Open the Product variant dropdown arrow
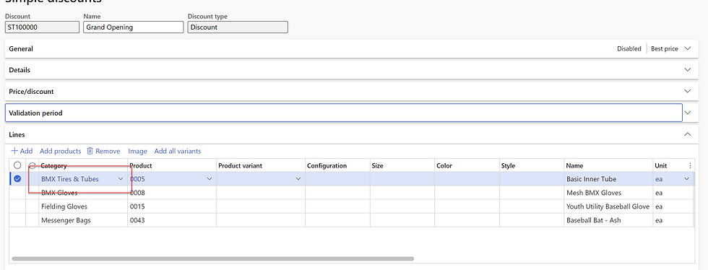The width and height of the screenshot is (708, 270). pyautogui.click(x=298, y=179)
